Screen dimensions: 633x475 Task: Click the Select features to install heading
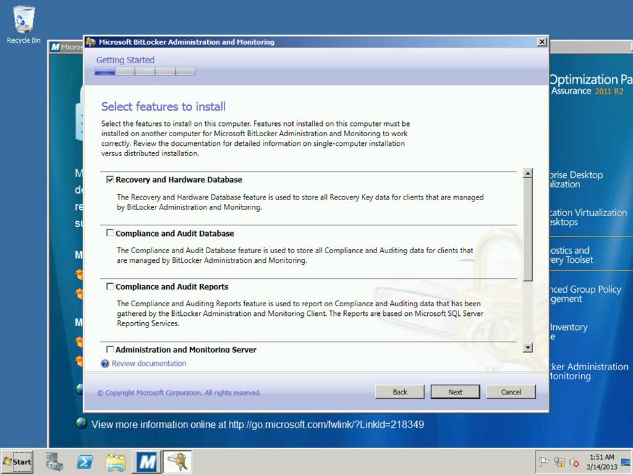[164, 107]
